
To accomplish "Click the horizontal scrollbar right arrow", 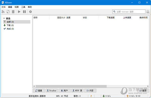I will [148, 86].
